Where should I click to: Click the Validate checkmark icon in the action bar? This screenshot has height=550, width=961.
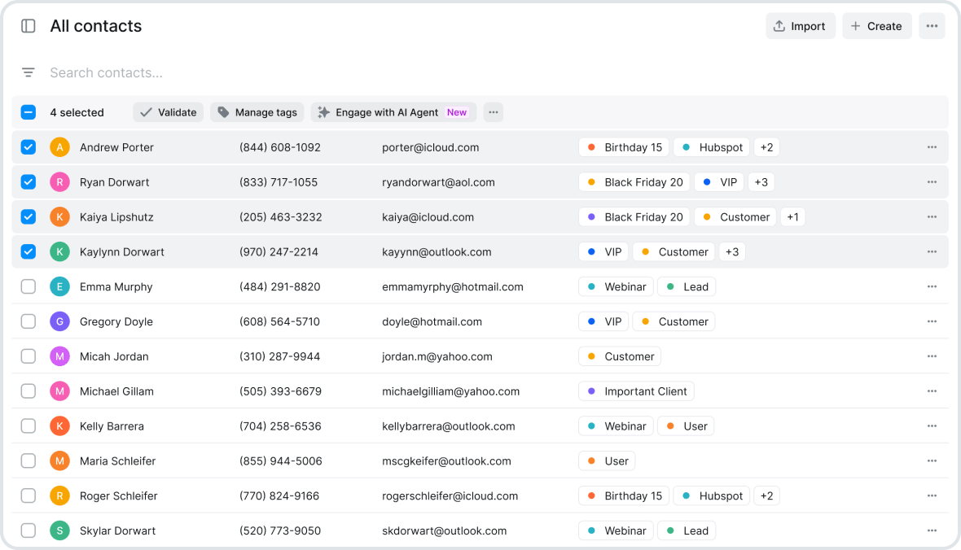pos(147,111)
